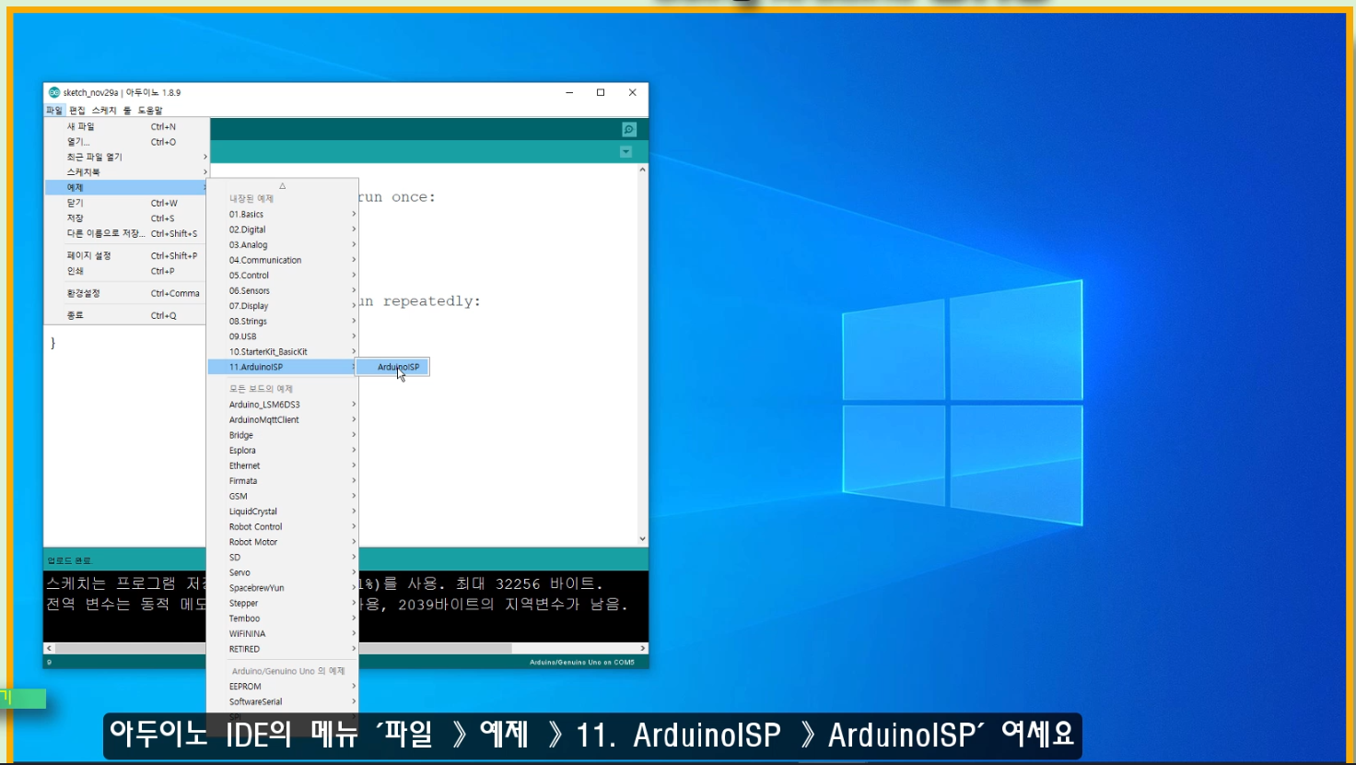The width and height of the screenshot is (1356, 765).
Task: Open Robot Motor examples
Action: pos(283,542)
